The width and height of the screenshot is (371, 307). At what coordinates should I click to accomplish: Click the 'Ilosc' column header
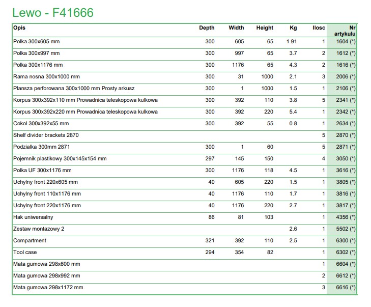coord(319,27)
